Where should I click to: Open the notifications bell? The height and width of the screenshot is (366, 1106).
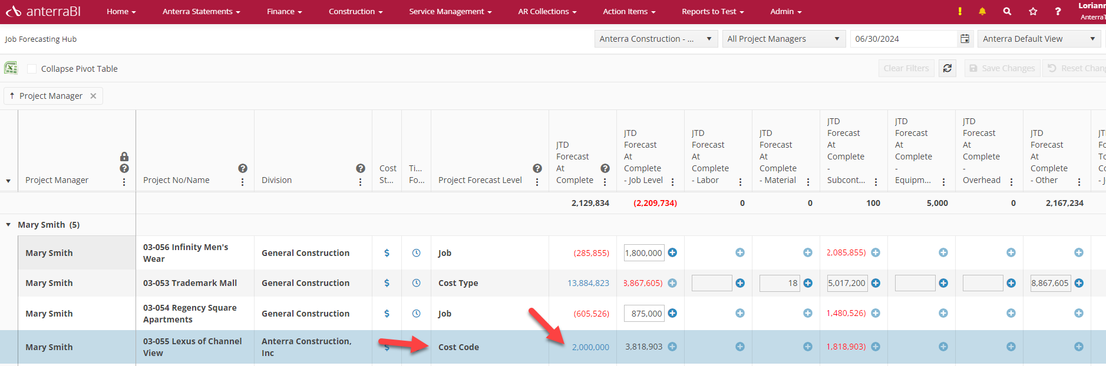pyautogui.click(x=982, y=11)
